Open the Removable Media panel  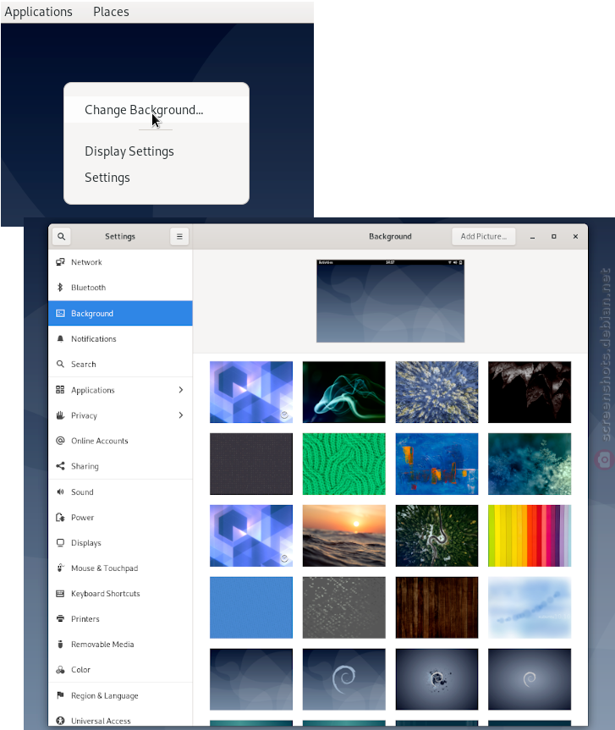(x=120, y=645)
